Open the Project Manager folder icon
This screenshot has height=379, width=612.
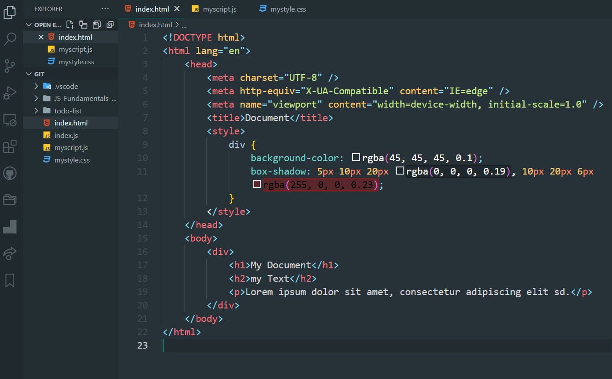pyautogui.click(x=10, y=200)
